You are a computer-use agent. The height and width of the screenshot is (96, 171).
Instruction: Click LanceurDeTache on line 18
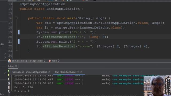(x=94, y=27)
